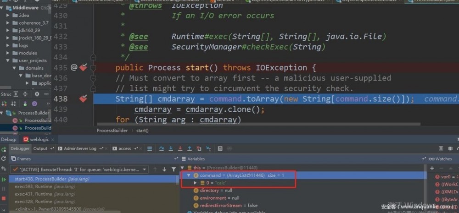Click the Step Into icon
459x213 pixels.
pos(171,149)
